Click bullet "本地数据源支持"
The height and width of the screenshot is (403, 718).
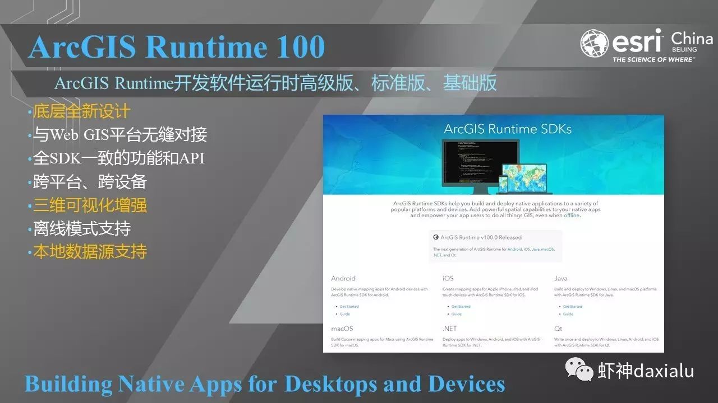(x=90, y=252)
